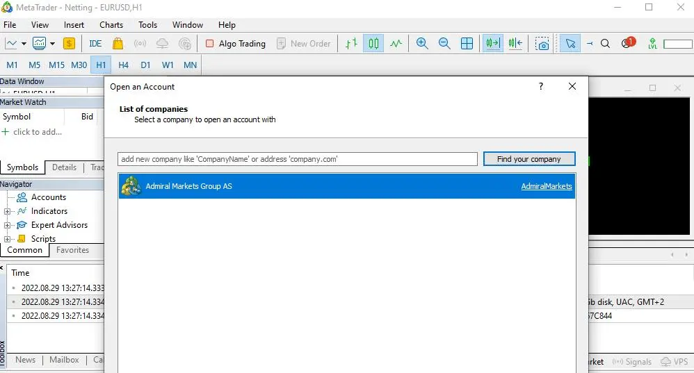The width and height of the screenshot is (694, 373).
Task: Select Admiral Markets Group AS company name
Action: coord(188,186)
